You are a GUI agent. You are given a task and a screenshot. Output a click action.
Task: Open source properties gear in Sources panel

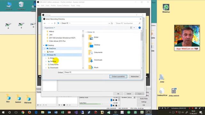64,105
